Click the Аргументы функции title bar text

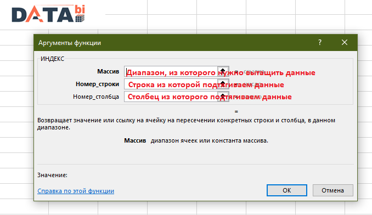70,43
